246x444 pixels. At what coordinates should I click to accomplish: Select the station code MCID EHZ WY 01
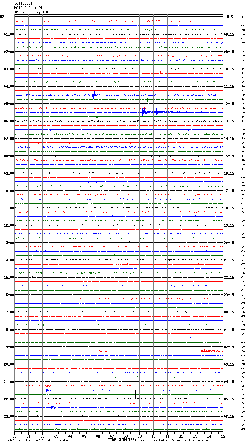(28, 8)
